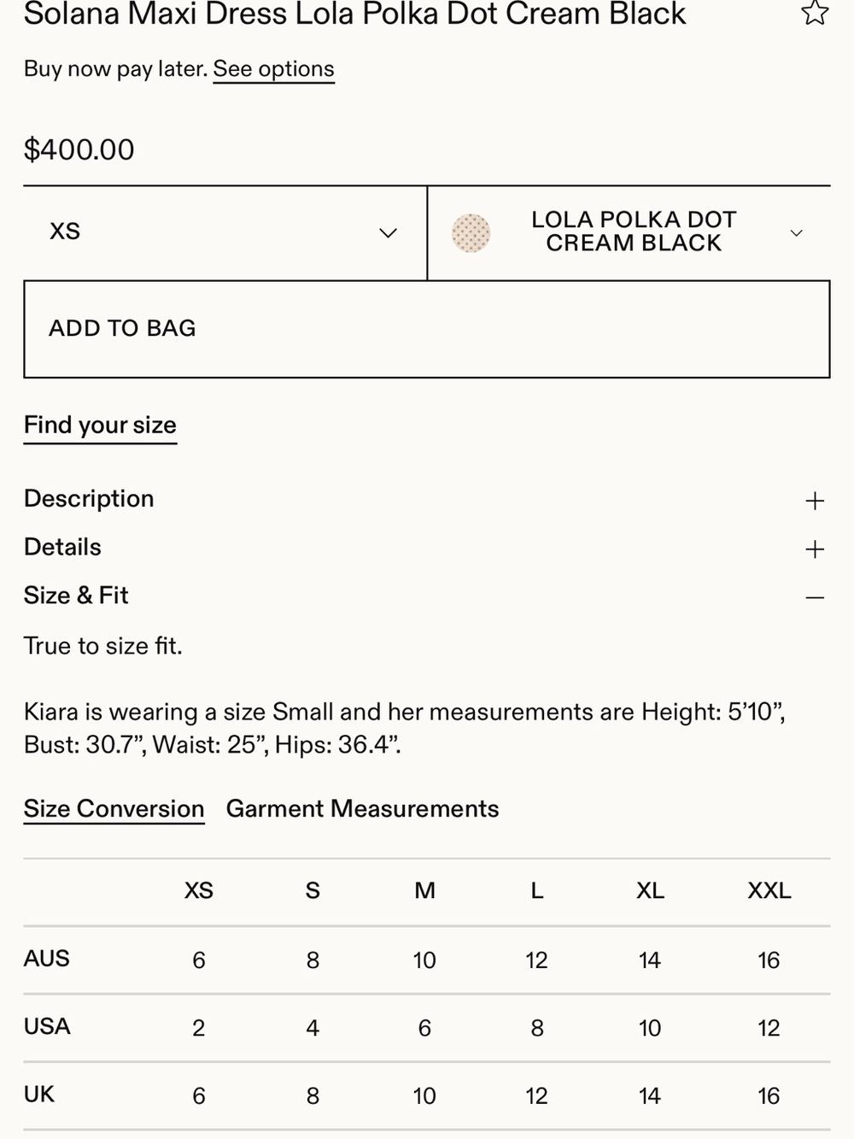Collapse the Size & Fit heading
Screen dimensions: 854x1139
point(76,596)
